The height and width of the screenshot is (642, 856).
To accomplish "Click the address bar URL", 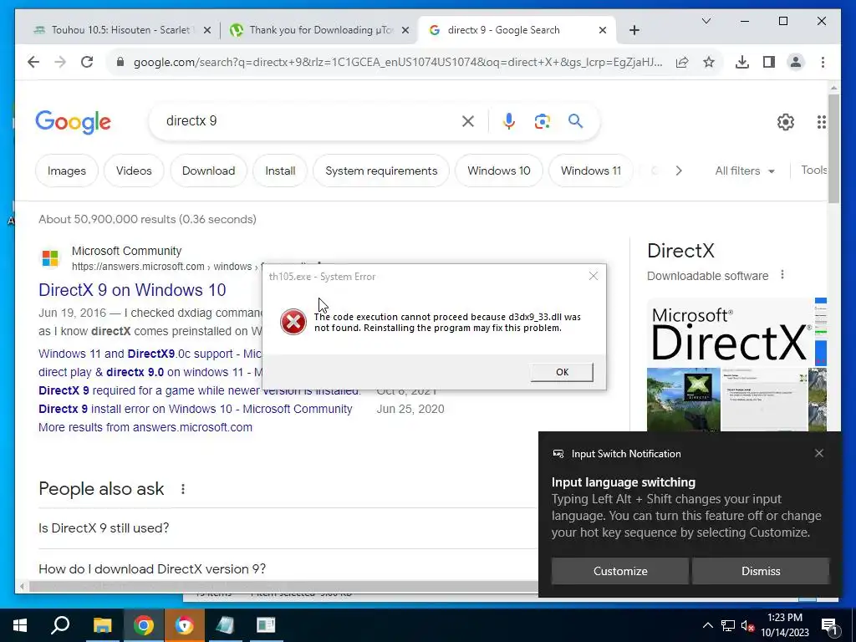I will coord(398,62).
